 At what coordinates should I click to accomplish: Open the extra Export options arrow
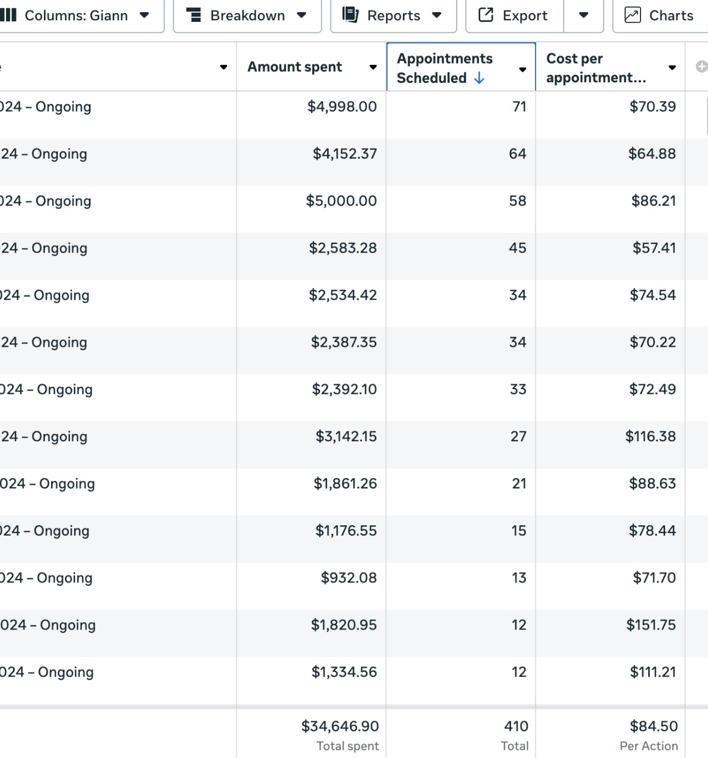click(583, 15)
